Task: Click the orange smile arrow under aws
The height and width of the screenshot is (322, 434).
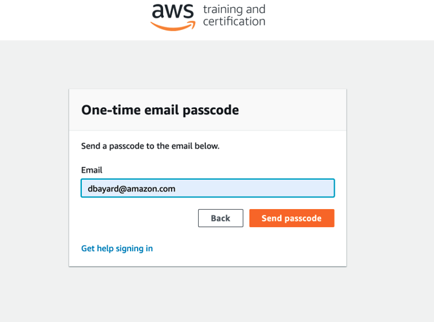Action: tap(173, 26)
